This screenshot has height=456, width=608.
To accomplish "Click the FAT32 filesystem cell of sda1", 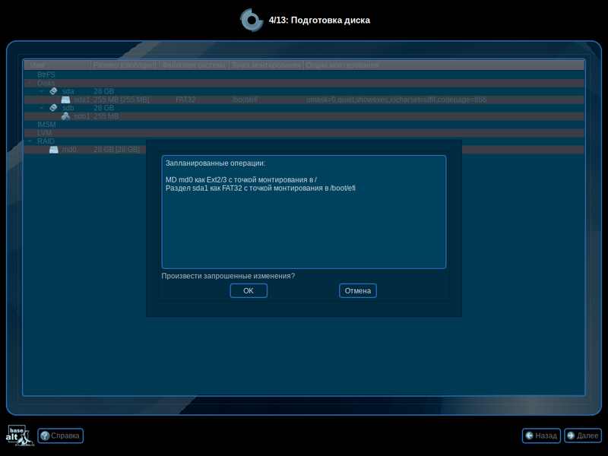I will [185, 100].
